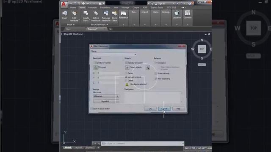Click the help question mark icon
The height and width of the screenshot is (152, 271).
tap(190, 4)
